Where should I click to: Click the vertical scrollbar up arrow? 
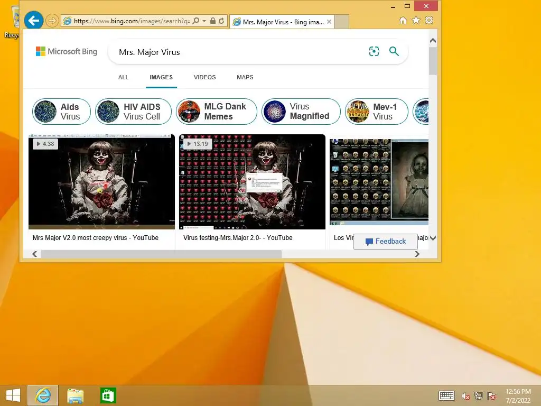coord(433,40)
